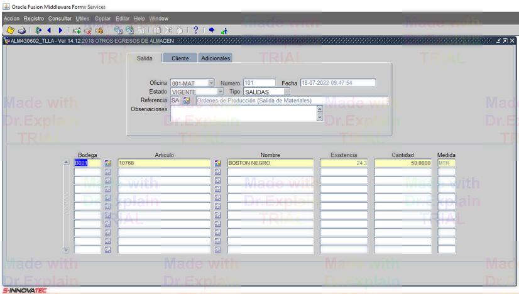Expand the Estado dropdown showing VIGENTE

[220, 92]
